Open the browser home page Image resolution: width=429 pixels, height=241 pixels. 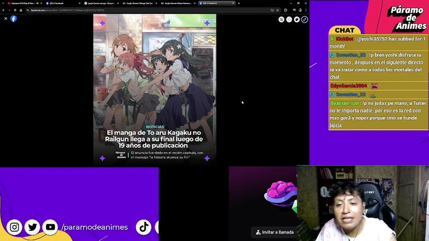click(x=21, y=10)
